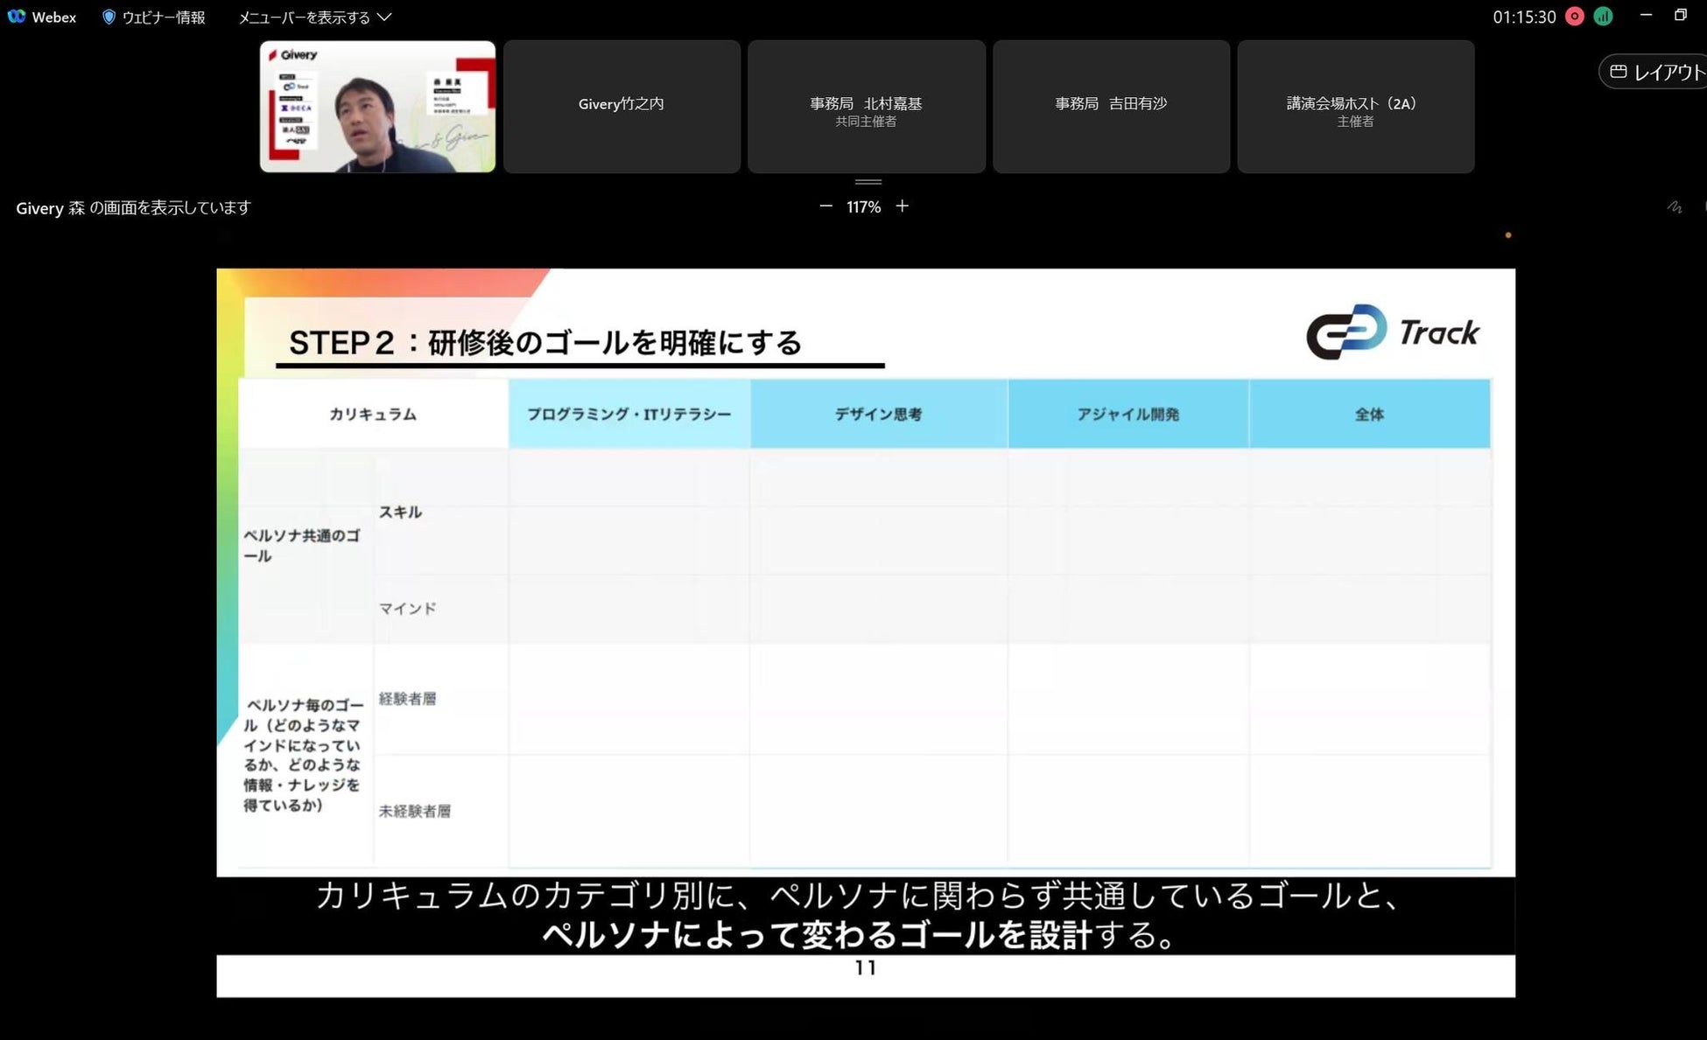Select the 事務局 吉田有沙 participant tile
1707x1040 pixels.
[x=1111, y=107]
